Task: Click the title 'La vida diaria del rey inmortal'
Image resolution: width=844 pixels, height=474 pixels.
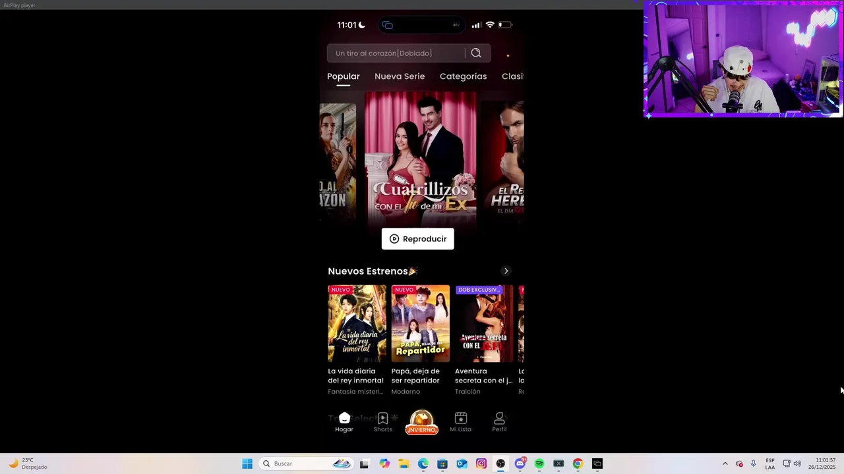Action: [x=356, y=376]
